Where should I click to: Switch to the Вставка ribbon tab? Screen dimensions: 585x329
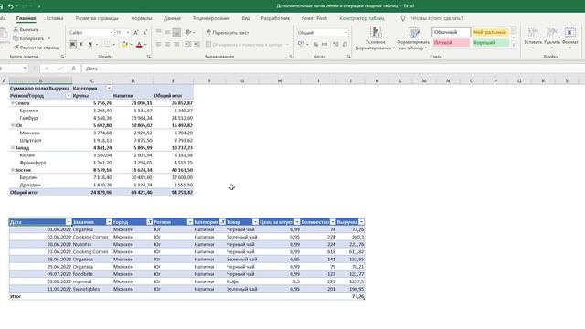(x=55, y=18)
